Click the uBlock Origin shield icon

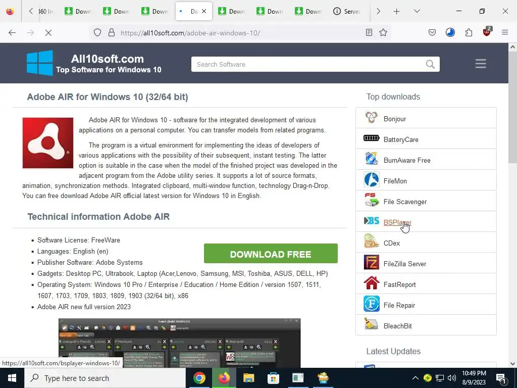coord(487,32)
